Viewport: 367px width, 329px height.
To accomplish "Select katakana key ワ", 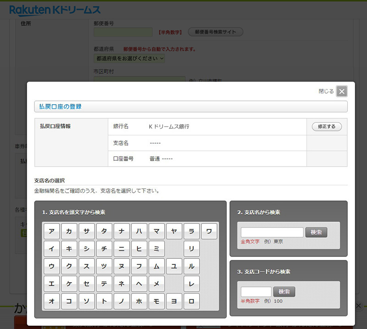I will (209, 231).
